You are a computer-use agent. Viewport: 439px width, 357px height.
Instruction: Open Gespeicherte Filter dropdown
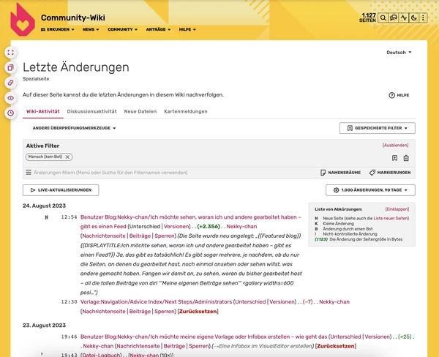point(377,128)
